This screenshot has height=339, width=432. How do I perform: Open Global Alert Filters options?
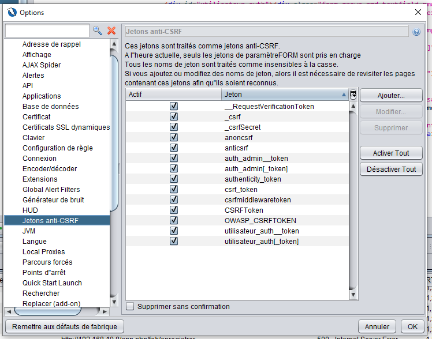coord(51,190)
